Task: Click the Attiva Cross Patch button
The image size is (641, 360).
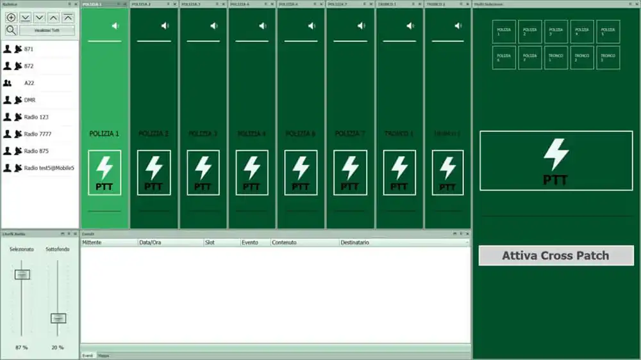Action: click(556, 255)
